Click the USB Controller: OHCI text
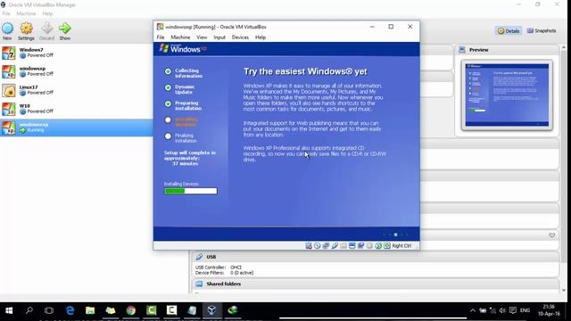This screenshot has width=571, height=321. point(218,267)
